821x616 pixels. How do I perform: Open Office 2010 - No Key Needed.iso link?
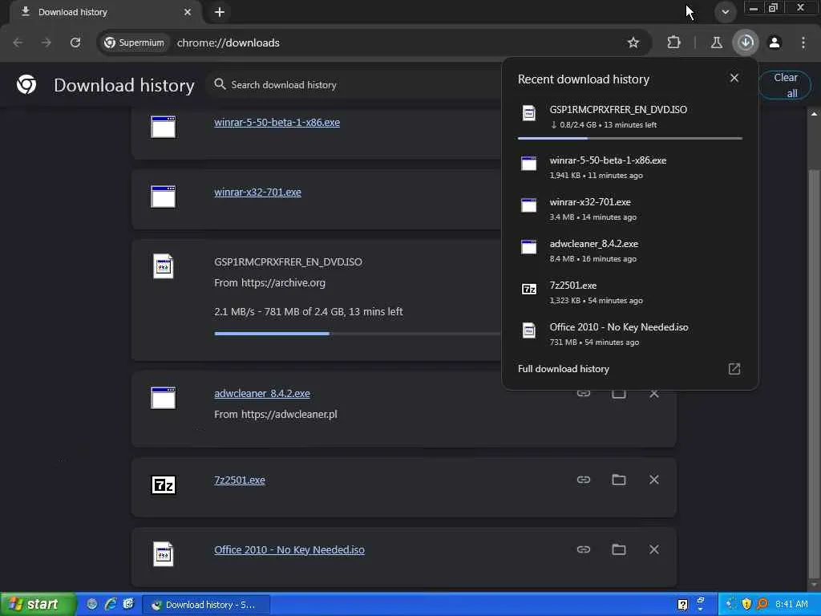(x=289, y=549)
